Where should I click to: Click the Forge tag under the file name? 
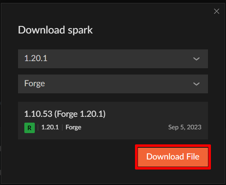click(73, 127)
